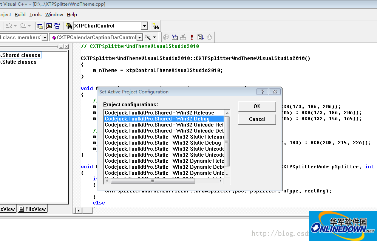Open the WizardBar actions dropdown arrow
377x241 pixels.
pyautogui.click(x=155, y=37)
